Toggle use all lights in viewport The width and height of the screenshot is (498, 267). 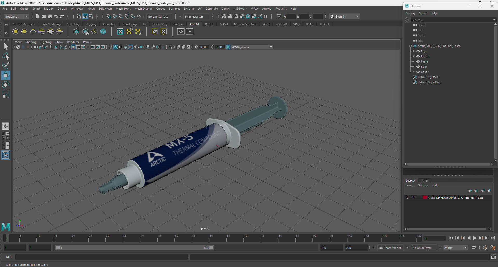pos(135,47)
